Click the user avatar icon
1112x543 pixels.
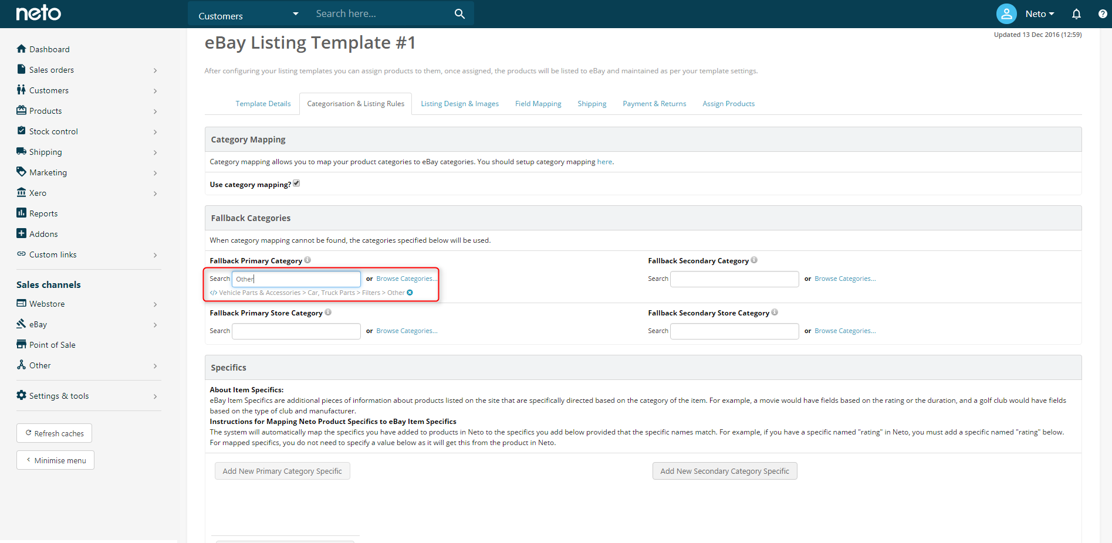tap(1006, 13)
